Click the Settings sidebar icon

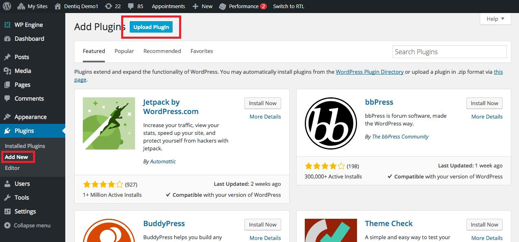7,211
